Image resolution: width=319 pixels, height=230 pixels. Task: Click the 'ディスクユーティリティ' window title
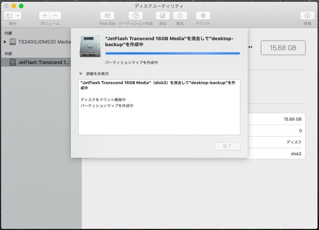(x=159, y=6)
